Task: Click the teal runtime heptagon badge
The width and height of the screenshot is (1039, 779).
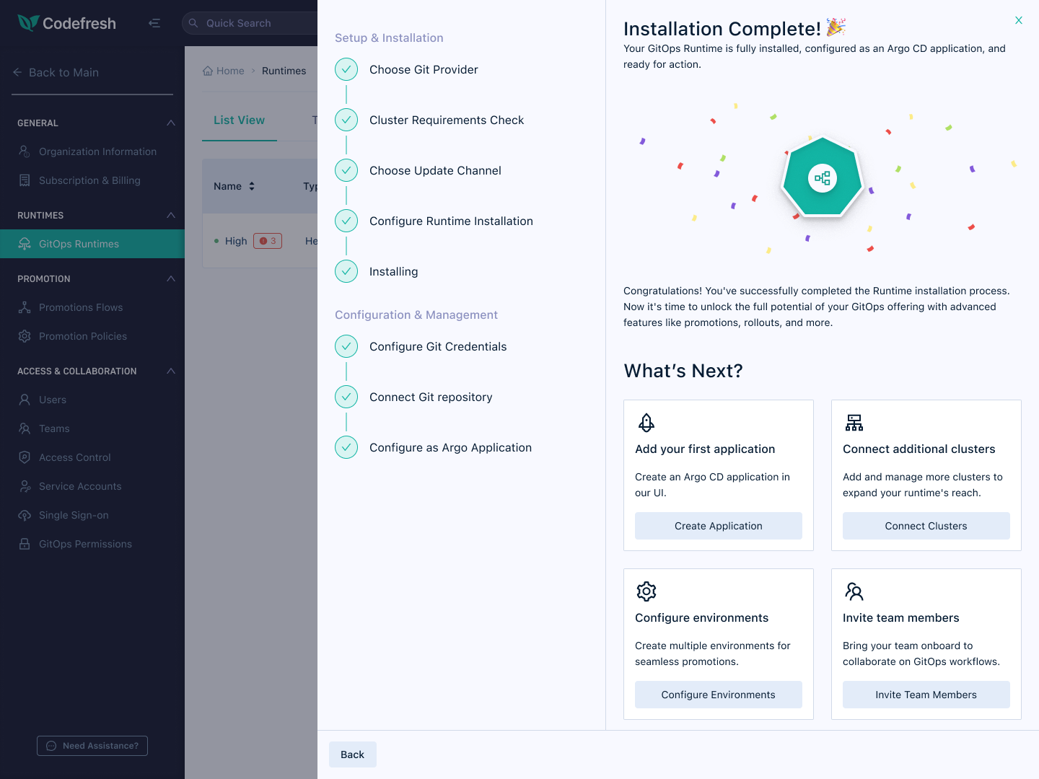Action: point(823,177)
